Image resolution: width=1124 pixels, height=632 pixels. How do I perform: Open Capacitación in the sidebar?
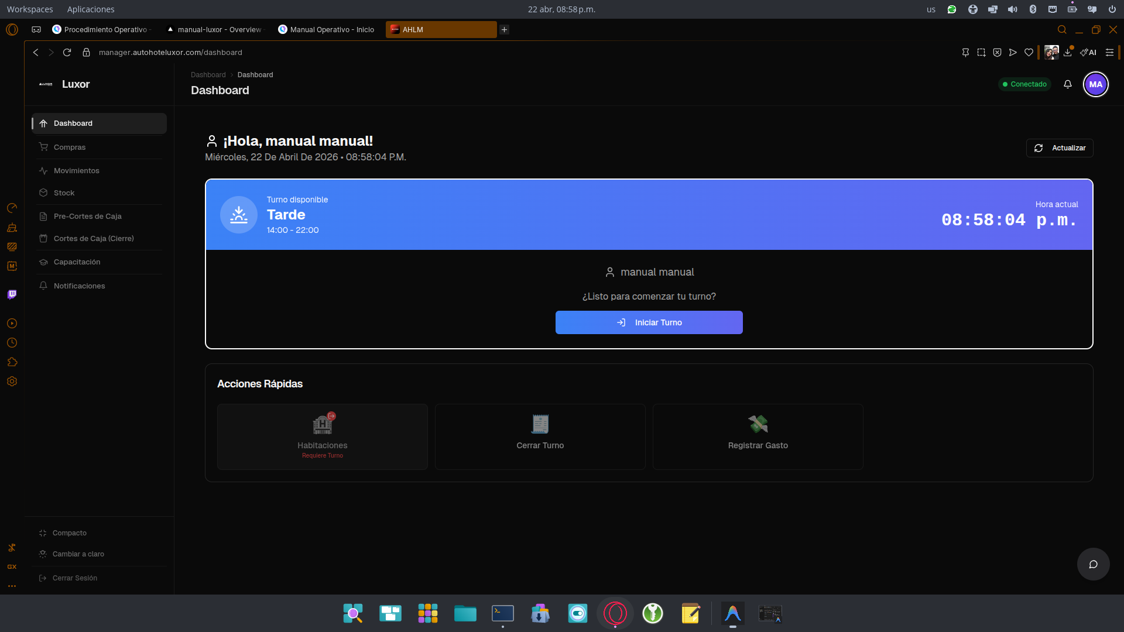point(99,262)
